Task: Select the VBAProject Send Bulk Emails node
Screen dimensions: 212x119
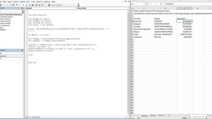Action: pos(11,15)
